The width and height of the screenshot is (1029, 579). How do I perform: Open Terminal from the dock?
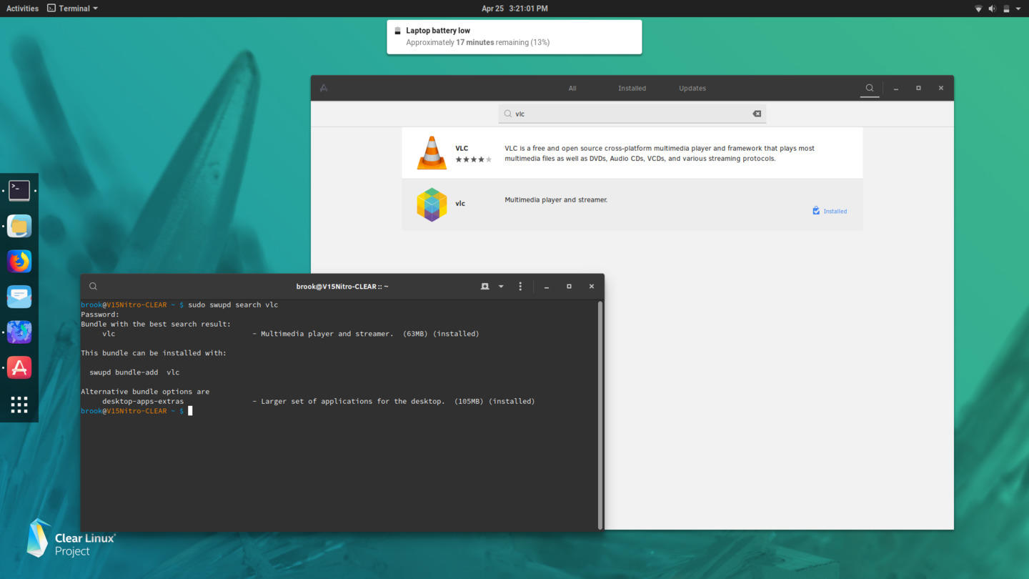[19, 191]
